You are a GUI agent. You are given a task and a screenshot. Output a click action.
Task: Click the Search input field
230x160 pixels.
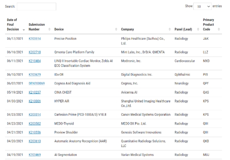click(x=36, y=7)
